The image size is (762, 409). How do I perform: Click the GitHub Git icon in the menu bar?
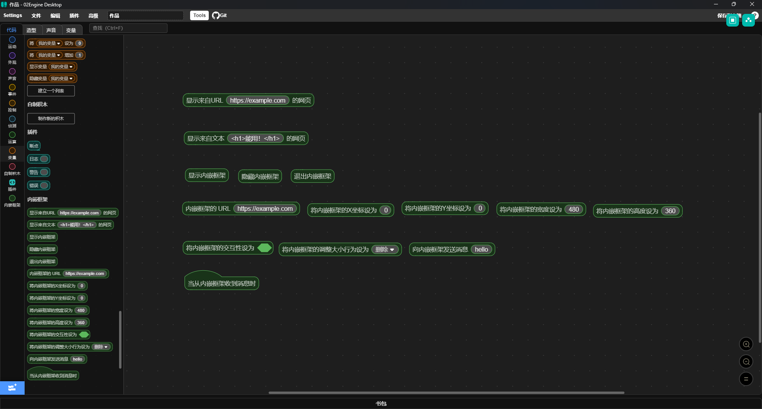pyautogui.click(x=216, y=15)
